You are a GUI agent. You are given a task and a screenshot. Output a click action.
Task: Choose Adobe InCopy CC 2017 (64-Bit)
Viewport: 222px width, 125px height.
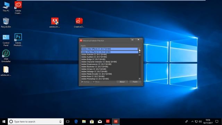110,69
